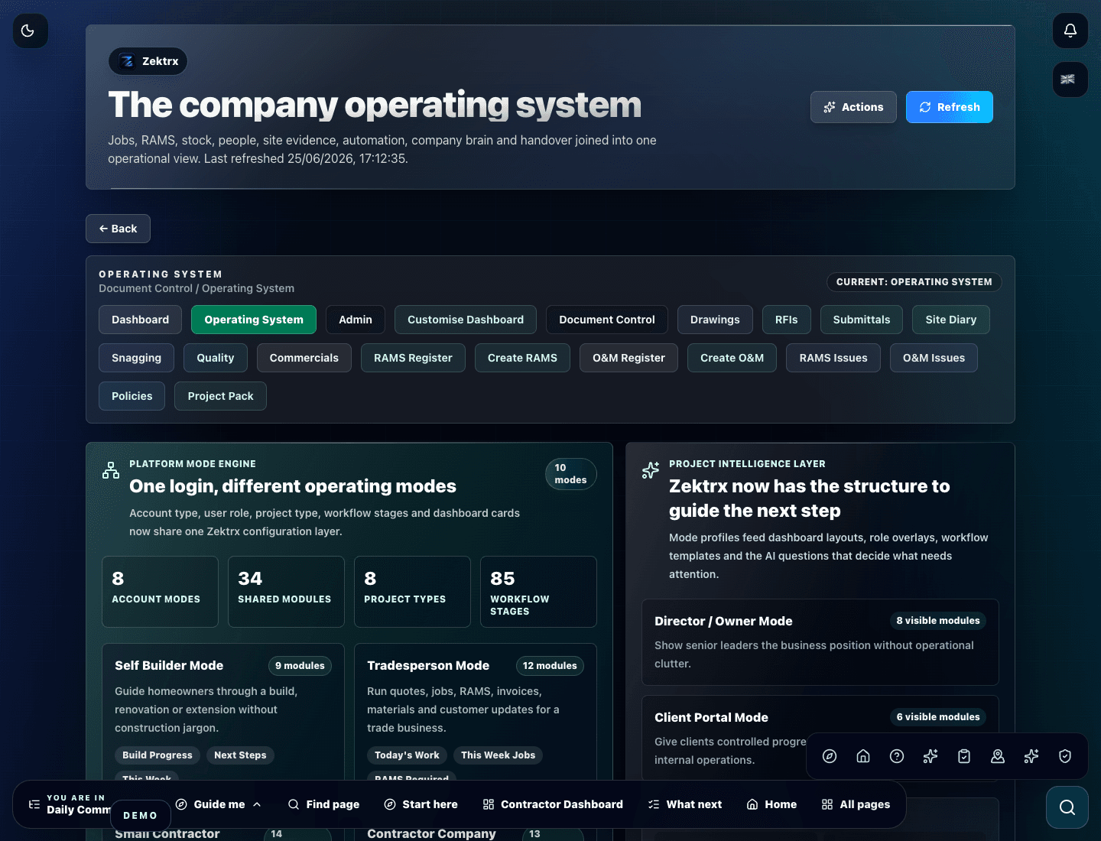Click What next in bottom bar
This screenshot has height=841, width=1101.
pos(685,804)
